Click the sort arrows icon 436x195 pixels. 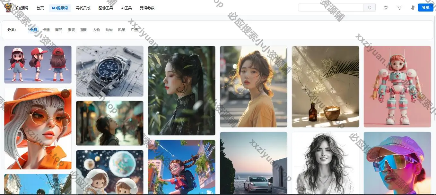(x=413, y=8)
